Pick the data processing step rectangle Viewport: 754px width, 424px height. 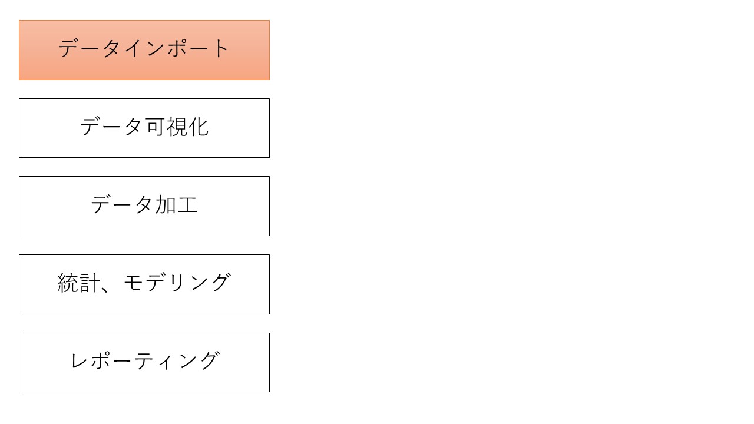144,206
